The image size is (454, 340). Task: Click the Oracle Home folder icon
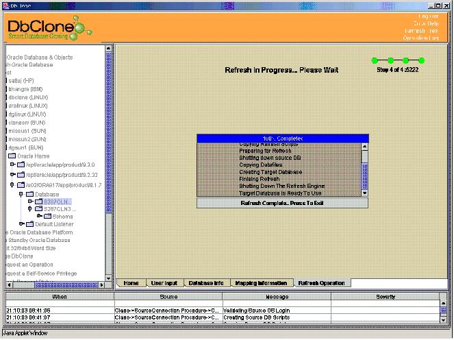[x=12, y=156]
